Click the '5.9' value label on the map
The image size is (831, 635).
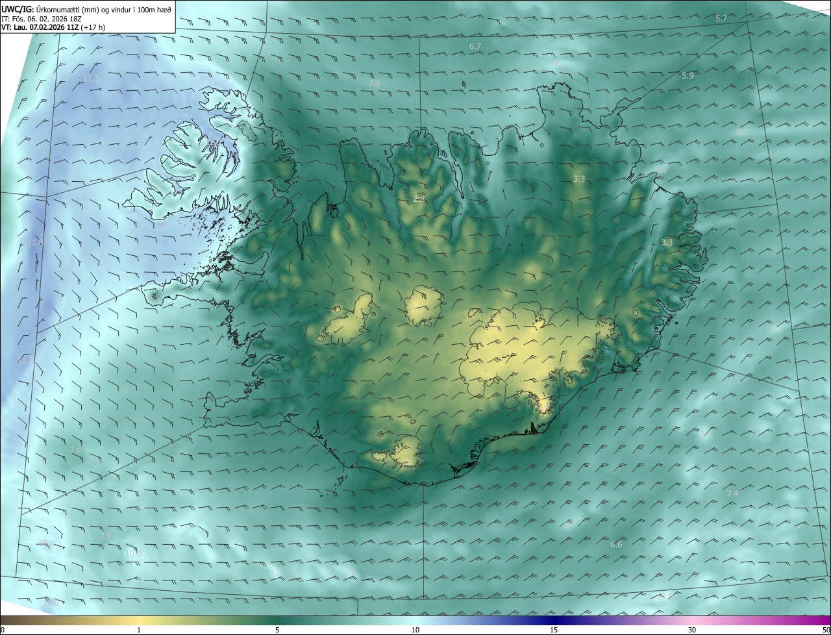[688, 76]
